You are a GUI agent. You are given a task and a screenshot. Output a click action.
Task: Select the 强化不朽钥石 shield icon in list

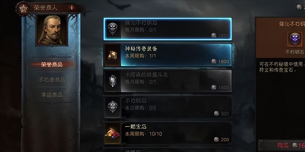click(x=112, y=29)
